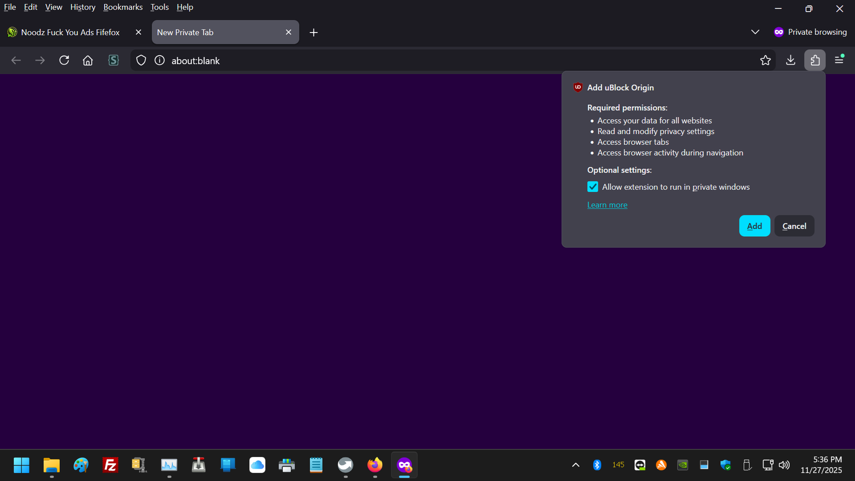Click the Reload page icon
This screenshot has height=481, width=855.
(64, 60)
